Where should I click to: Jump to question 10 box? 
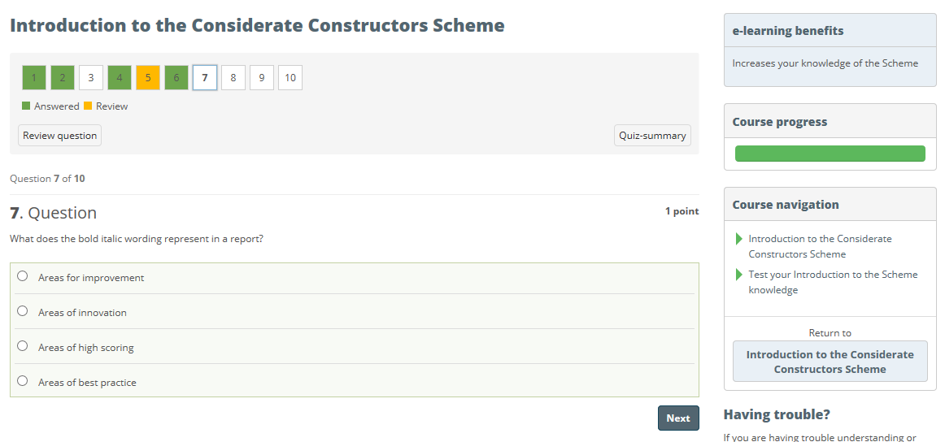tap(290, 78)
